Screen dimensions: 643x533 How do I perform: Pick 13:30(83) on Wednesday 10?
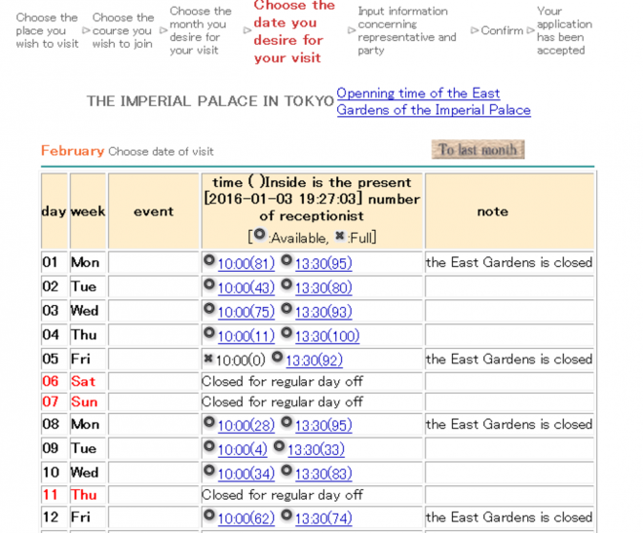323,474
